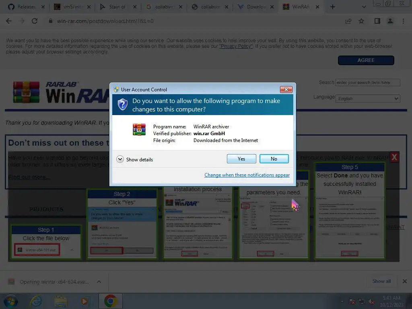Click the UAC shield question icon
Screen dimensions: 412x309
point(122,105)
